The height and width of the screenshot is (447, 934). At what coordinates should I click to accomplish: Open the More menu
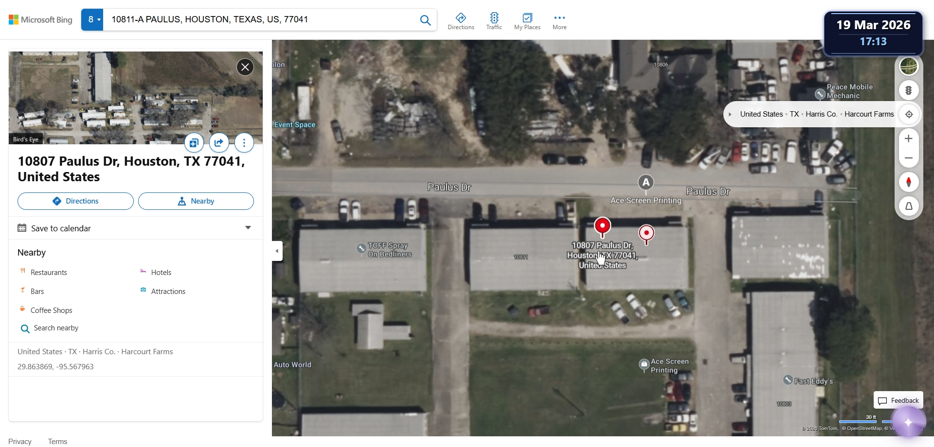click(x=559, y=21)
